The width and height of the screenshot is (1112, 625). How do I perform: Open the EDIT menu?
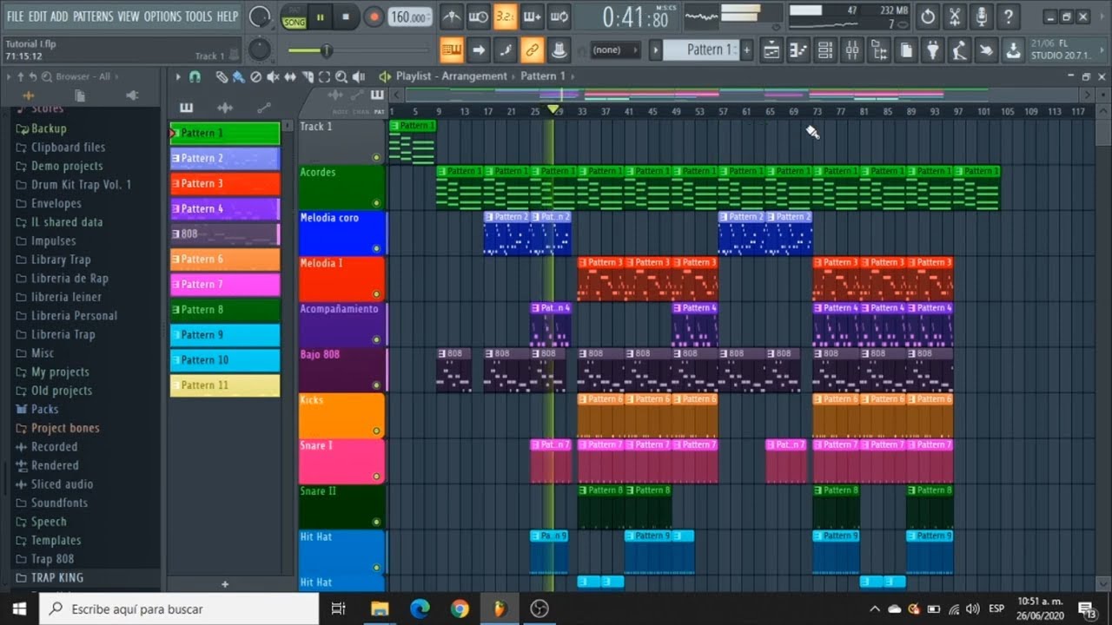click(x=37, y=16)
